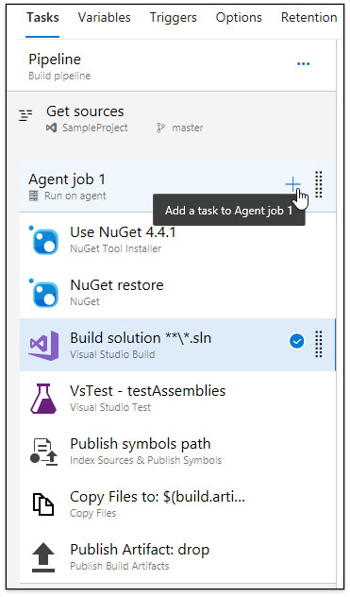Click the Publish Artifact upload arrow icon

point(43,557)
